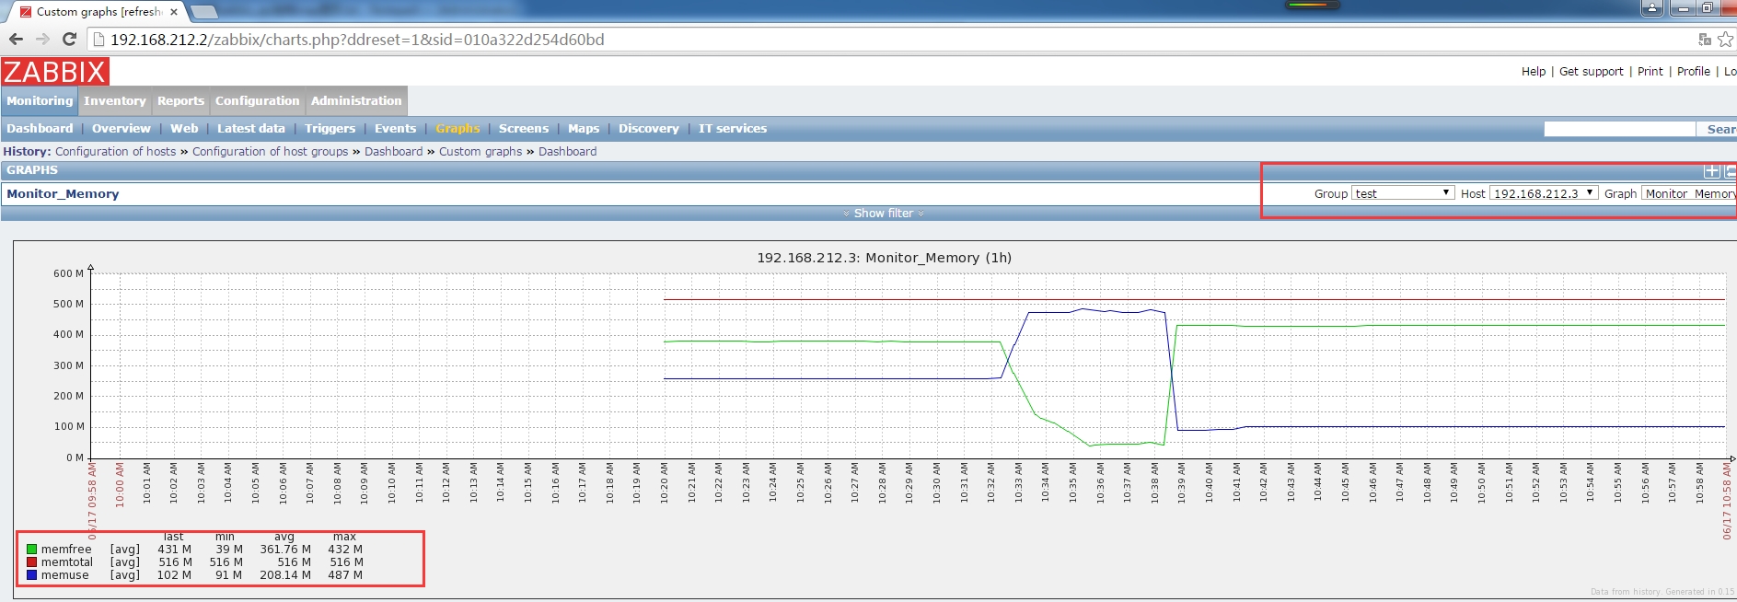Viewport: 1737px width, 602px height.
Task: Click the ZABBIX logo
Action: coord(55,72)
